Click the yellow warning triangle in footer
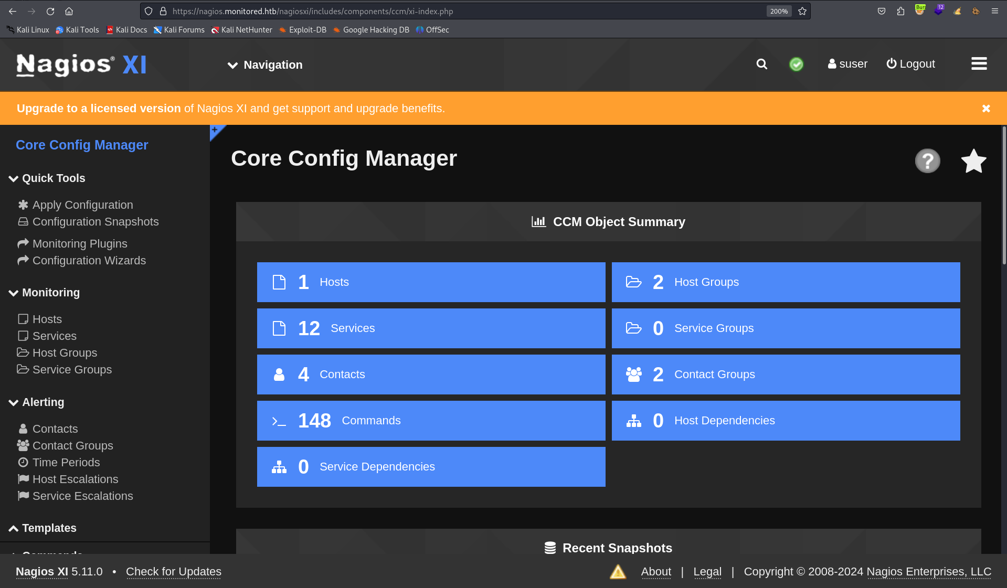Screen dimensions: 1007x588 (x=618, y=571)
